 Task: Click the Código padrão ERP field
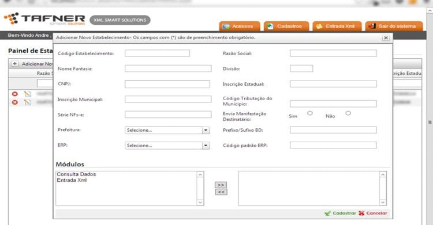[333, 145]
